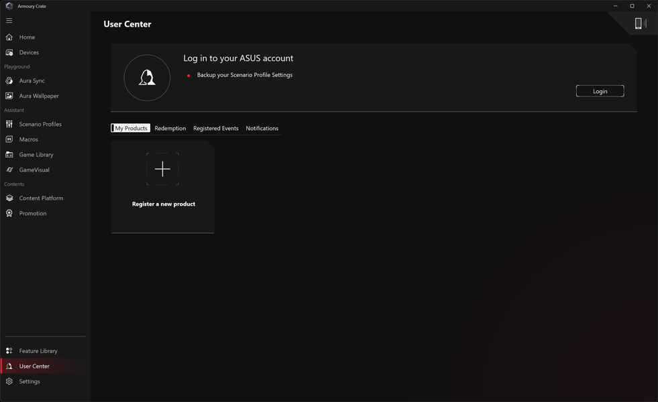Click the Settings gear icon
This screenshot has width=658, height=402.
click(9, 381)
